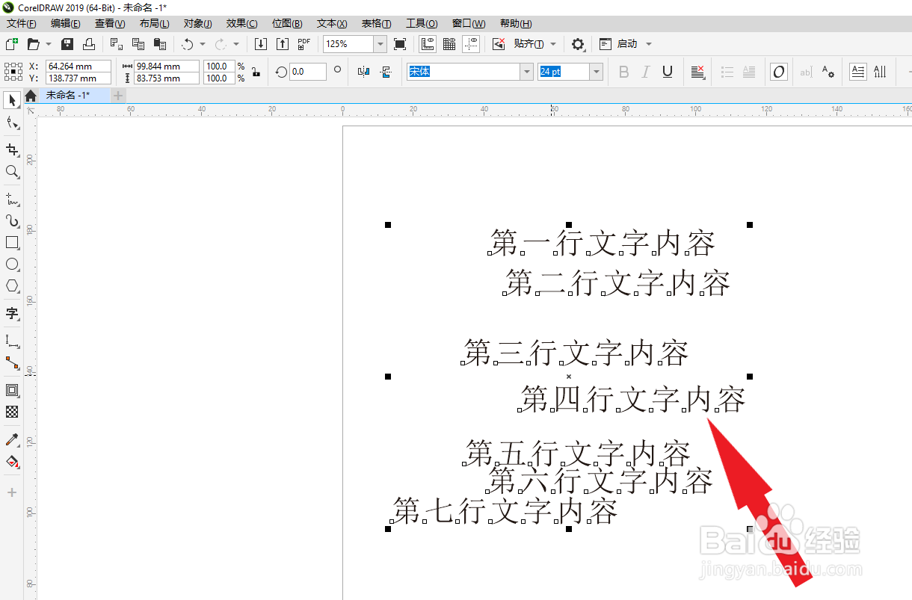Toggle bold formatting for the text

point(623,71)
